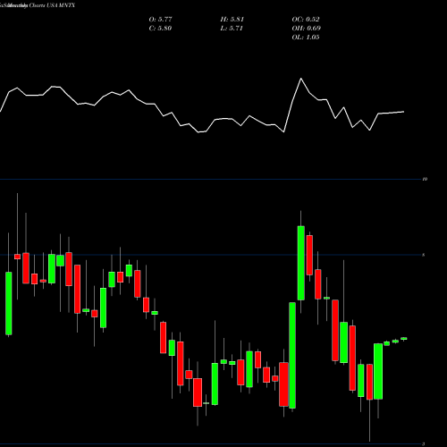Click the 'OC: 0.52' readout
Image resolution: width=447 pixels, height=447 pixels.
click(x=306, y=20)
